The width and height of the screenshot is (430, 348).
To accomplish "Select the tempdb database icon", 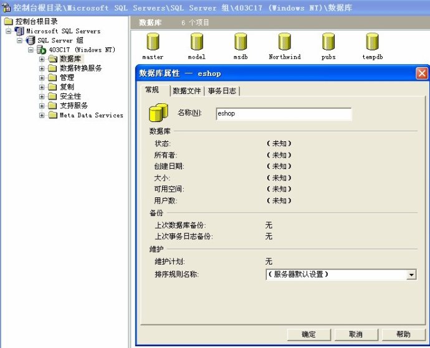I will click(372, 42).
